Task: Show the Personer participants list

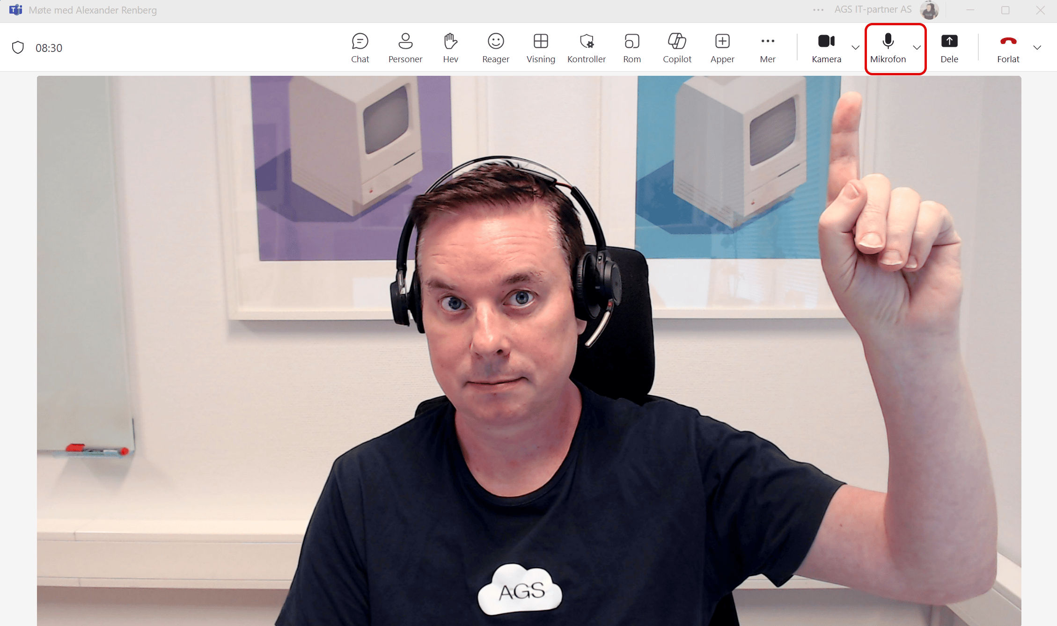Action: pos(405,47)
